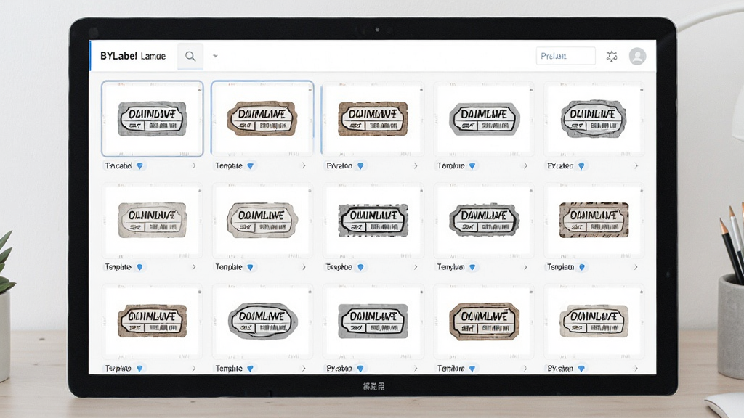Click the blue gem badge, middle row second card
Screen dimensions: 744x418
coord(250,267)
